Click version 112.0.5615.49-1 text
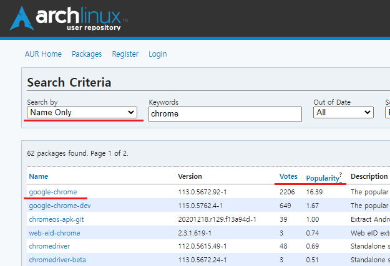The width and height of the screenshot is (390, 266). 202,246
